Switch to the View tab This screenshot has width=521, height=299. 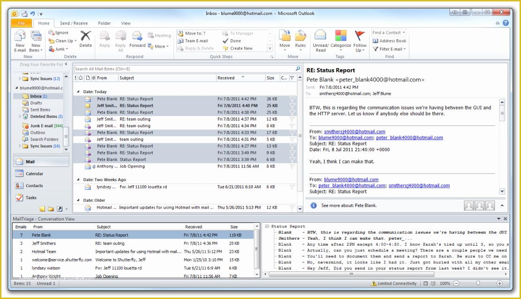126,23
